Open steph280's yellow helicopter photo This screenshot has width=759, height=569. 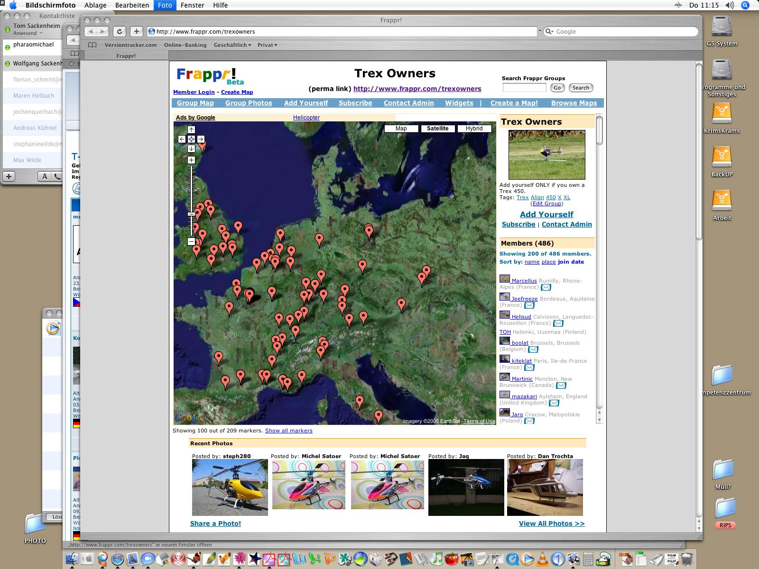coord(230,487)
